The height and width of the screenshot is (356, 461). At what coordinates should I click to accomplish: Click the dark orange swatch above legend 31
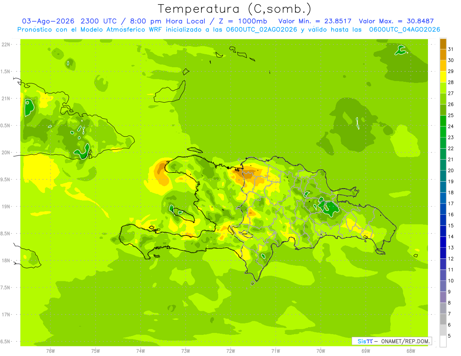tap(443, 44)
